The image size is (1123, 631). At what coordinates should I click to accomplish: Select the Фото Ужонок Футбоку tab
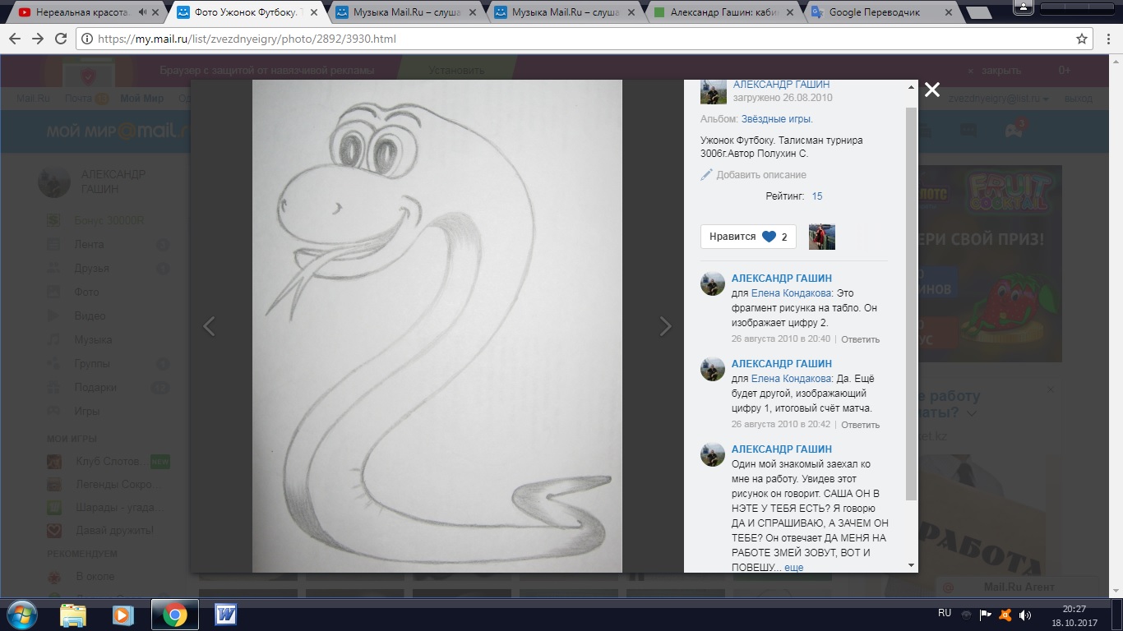pos(246,12)
